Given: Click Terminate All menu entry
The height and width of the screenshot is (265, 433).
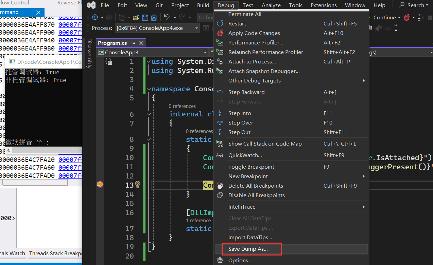Looking at the screenshot, I should coord(291,14).
